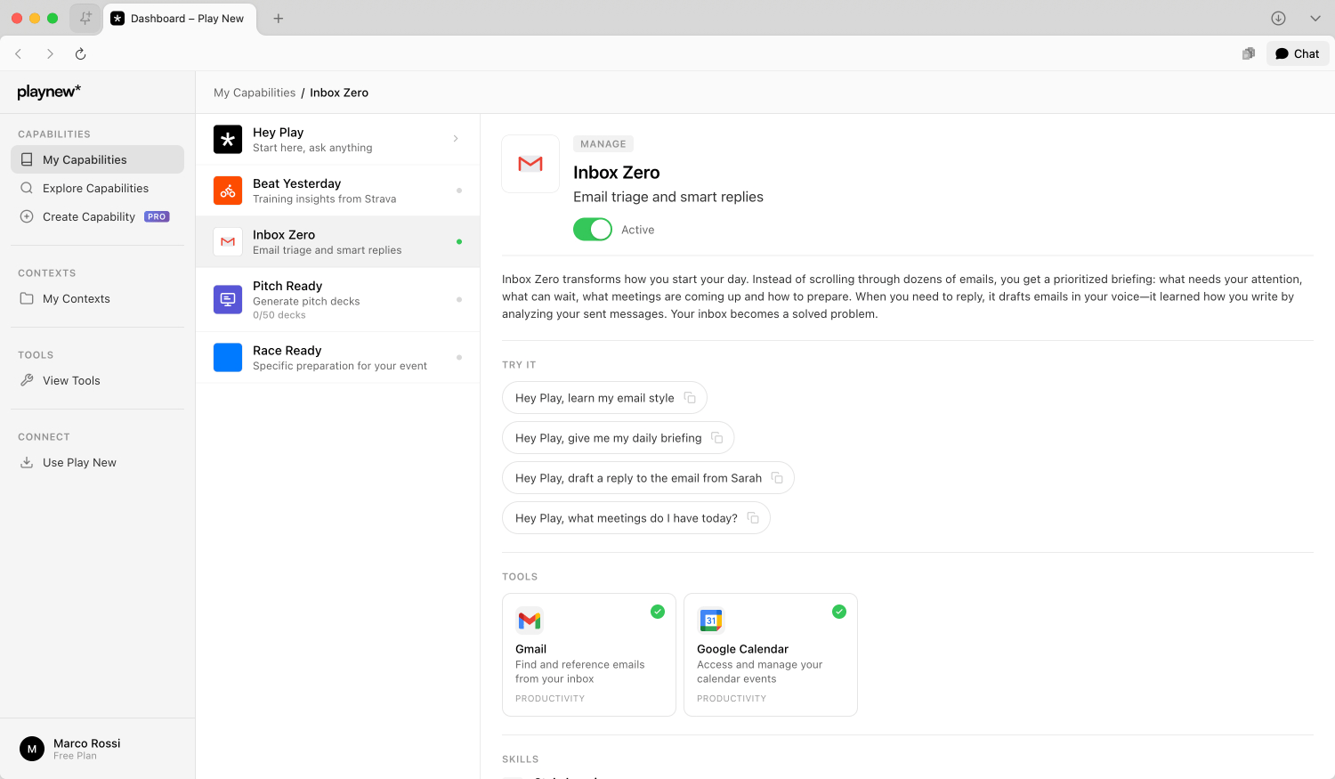Expand Hey Play with its chevron arrow
This screenshot has height=779, width=1335.
tap(456, 139)
